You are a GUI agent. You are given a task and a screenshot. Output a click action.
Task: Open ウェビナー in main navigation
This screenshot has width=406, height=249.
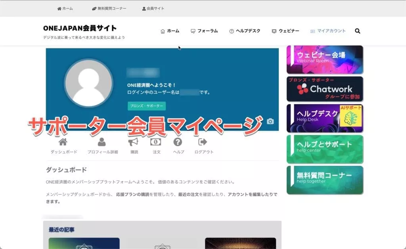pos(285,31)
